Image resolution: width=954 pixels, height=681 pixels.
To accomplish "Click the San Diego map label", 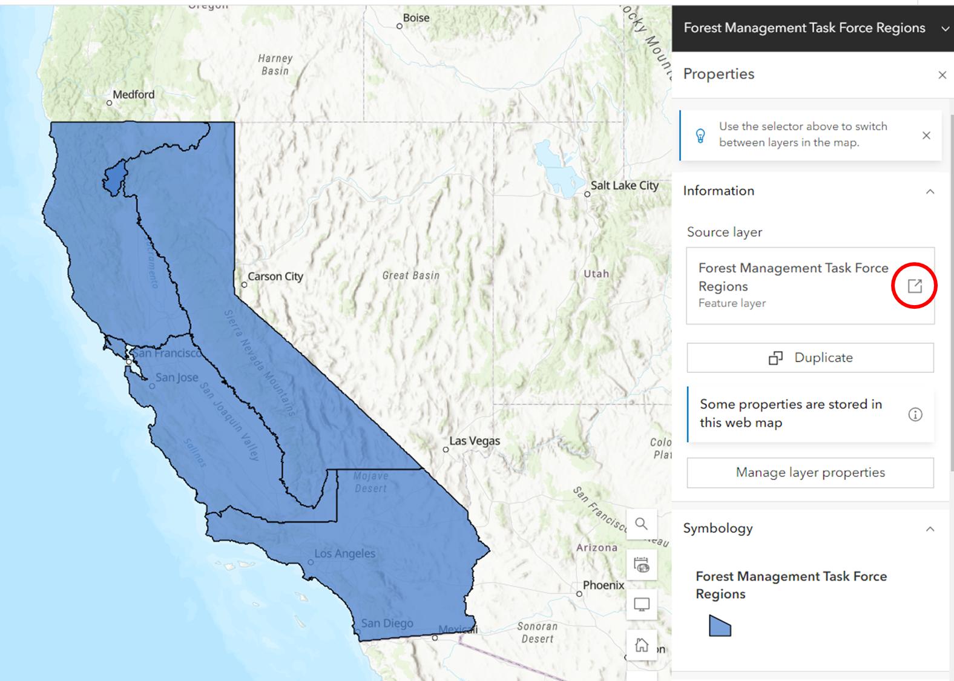I will click(x=387, y=623).
